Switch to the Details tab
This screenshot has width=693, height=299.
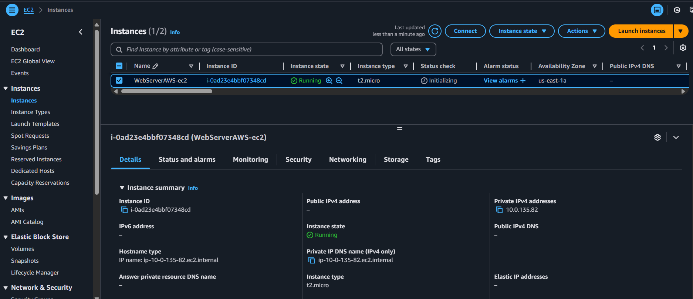coord(130,159)
